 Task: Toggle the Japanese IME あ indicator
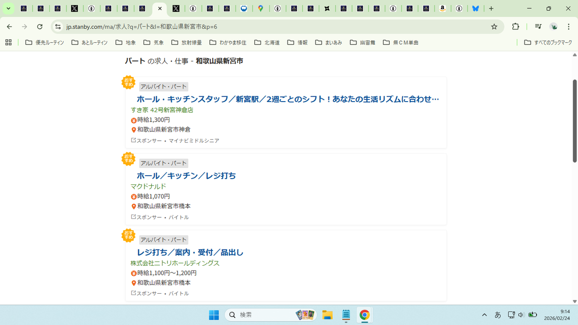pos(498,315)
